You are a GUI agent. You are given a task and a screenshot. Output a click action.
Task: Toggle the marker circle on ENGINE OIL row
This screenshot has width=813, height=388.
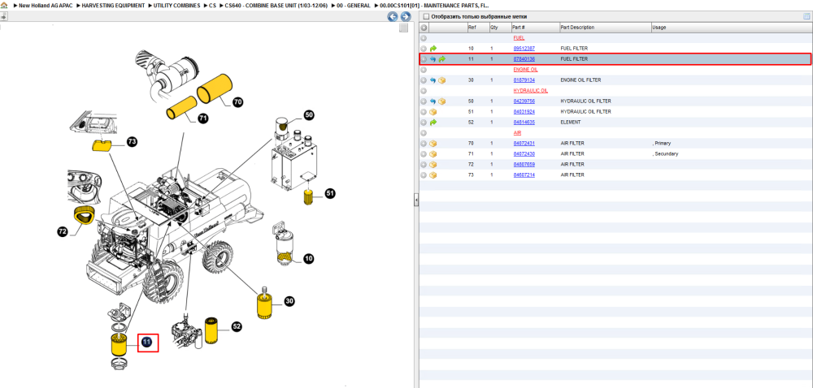(424, 70)
